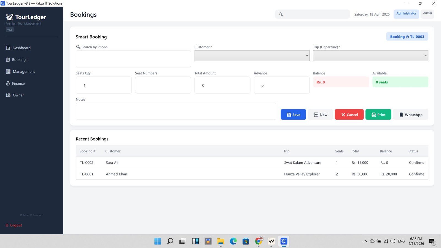Screen dimensions: 441x248
Task: Open the Customer dropdown
Action: click(252, 55)
